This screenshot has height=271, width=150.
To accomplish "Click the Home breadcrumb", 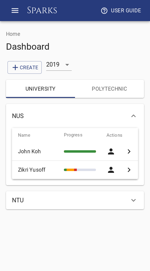I will tap(13, 34).
